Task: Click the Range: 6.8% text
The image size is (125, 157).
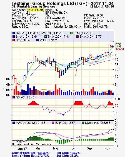Action: (20, 27)
